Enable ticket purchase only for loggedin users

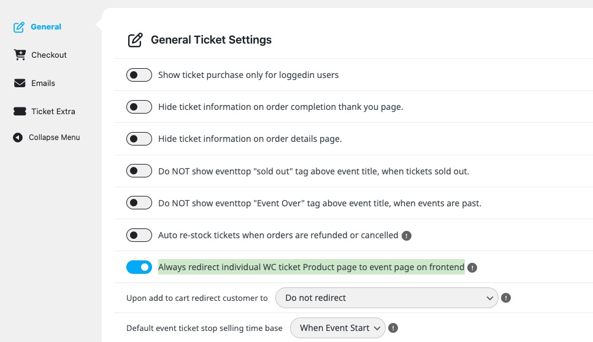[139, 75]
